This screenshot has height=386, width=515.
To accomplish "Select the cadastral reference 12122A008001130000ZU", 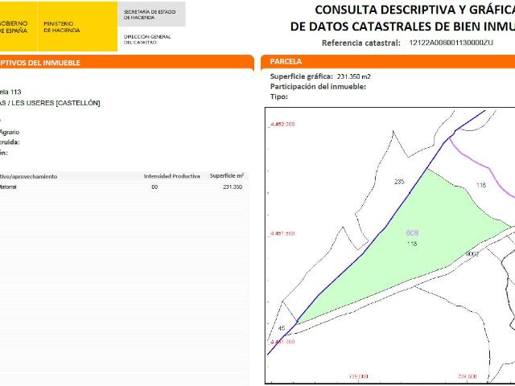I will [451, 43].
